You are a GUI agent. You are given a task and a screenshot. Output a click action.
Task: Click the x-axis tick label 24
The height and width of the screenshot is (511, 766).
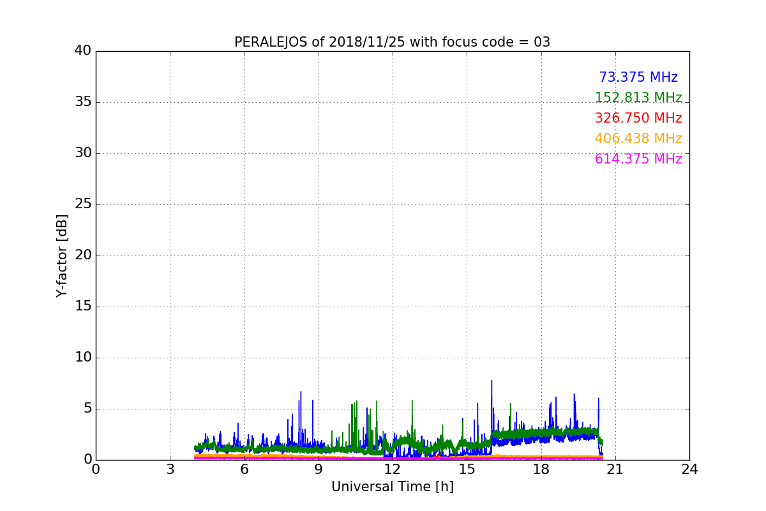point(689,469)
